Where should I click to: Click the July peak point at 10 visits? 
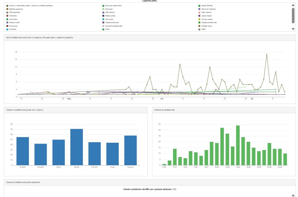pyautogui.click(x=276, y=72)
